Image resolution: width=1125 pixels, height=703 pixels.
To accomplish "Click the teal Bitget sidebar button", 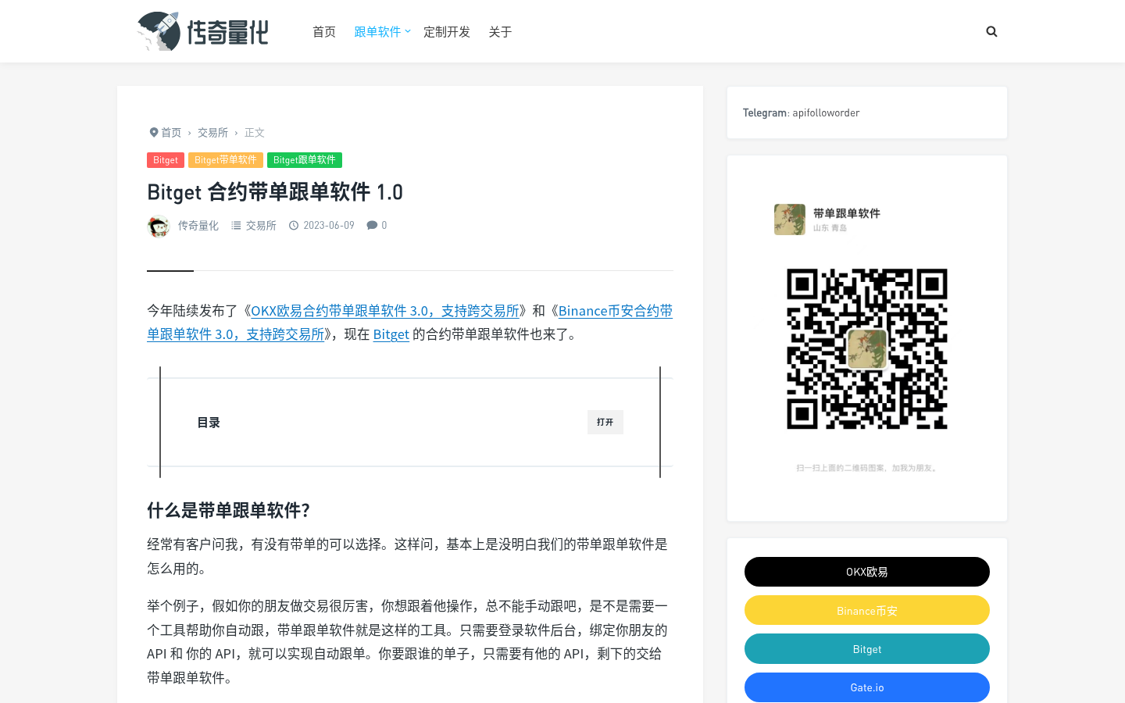I will point(867,649).
